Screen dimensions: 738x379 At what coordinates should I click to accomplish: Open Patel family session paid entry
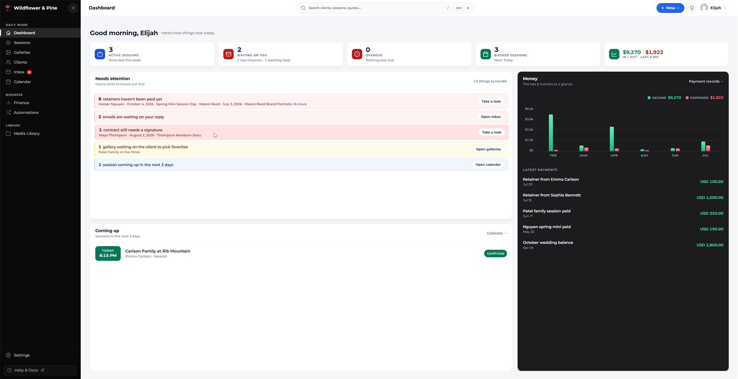[623, 213]
